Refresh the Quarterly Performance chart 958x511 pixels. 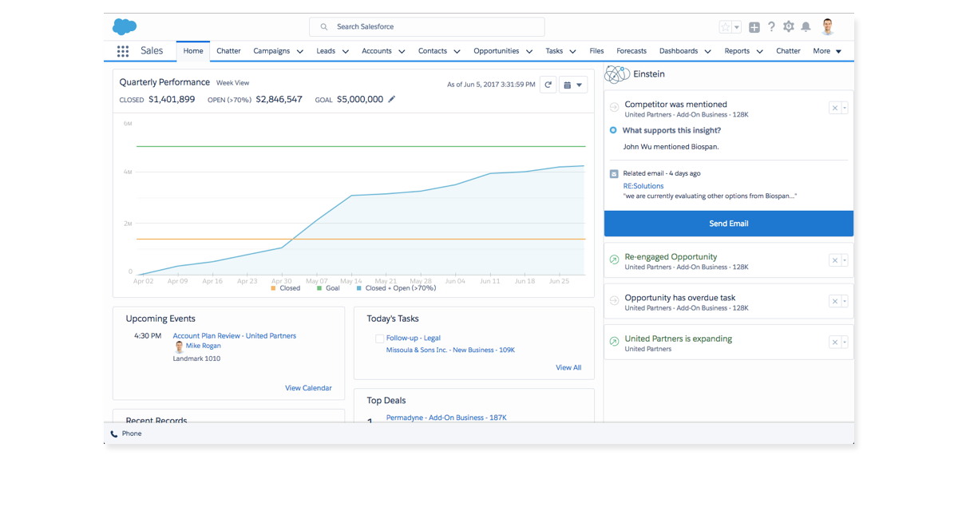pos(548,85)
